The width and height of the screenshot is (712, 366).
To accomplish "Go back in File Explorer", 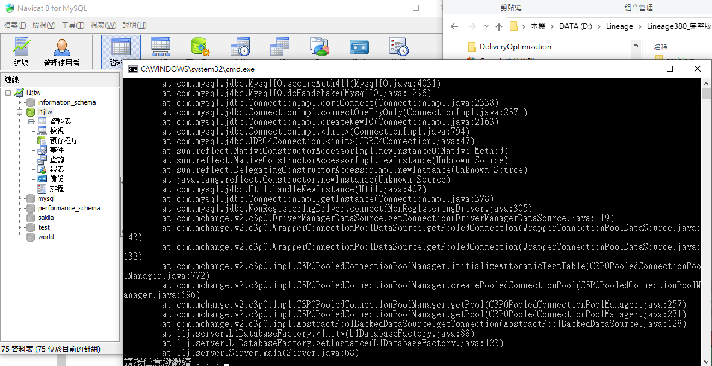I will point(454,26).
